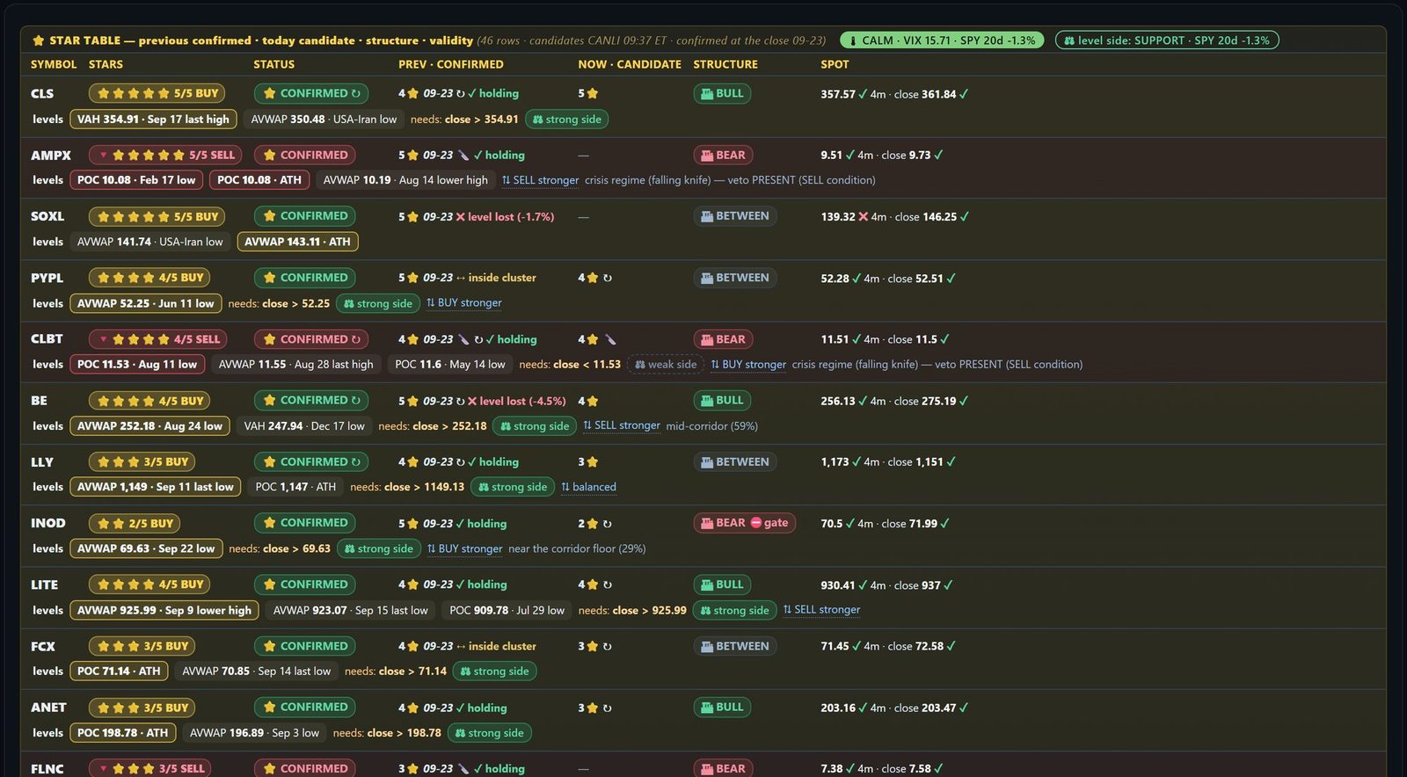
Task: Click 'near the corridor floor (29%)' text
Action: pyautogui.click(x=577, y=548)
